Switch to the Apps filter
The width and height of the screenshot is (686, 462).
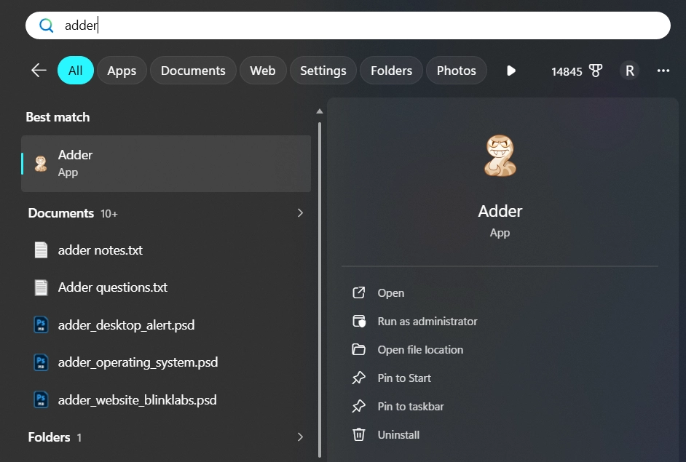pyautogui.click(x=122, y=71)
